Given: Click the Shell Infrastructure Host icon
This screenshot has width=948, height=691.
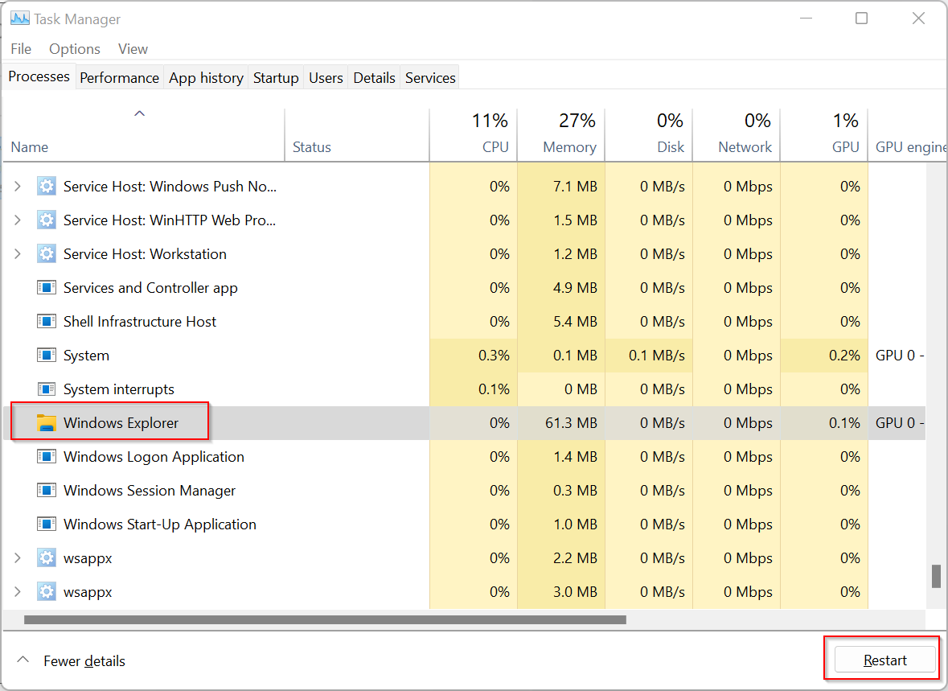Looking at the screenshot, I should pos(47,321).
